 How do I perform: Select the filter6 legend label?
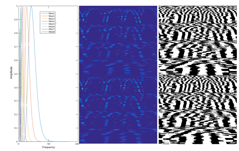pyautogui.click(x=51, y=27)
